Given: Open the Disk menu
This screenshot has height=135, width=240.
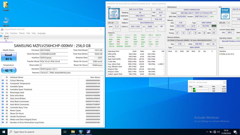Looking at the screenshot, I should pyautogui.click(x=28, y=33).
